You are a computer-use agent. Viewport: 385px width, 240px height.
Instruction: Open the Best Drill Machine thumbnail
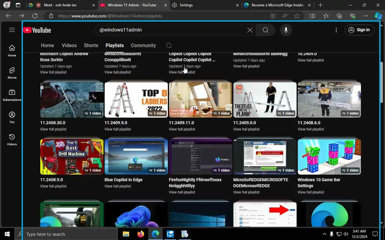click(72, 157)
